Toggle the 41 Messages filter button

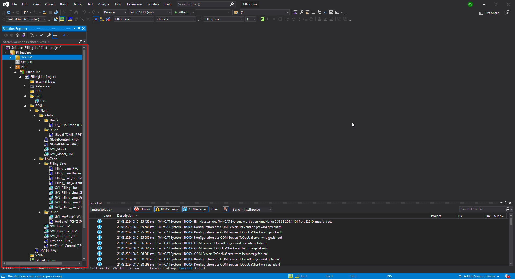coord(195,209)
